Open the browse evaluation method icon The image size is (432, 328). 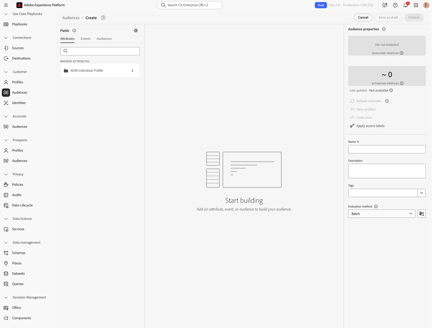click(x=422, y=214)
